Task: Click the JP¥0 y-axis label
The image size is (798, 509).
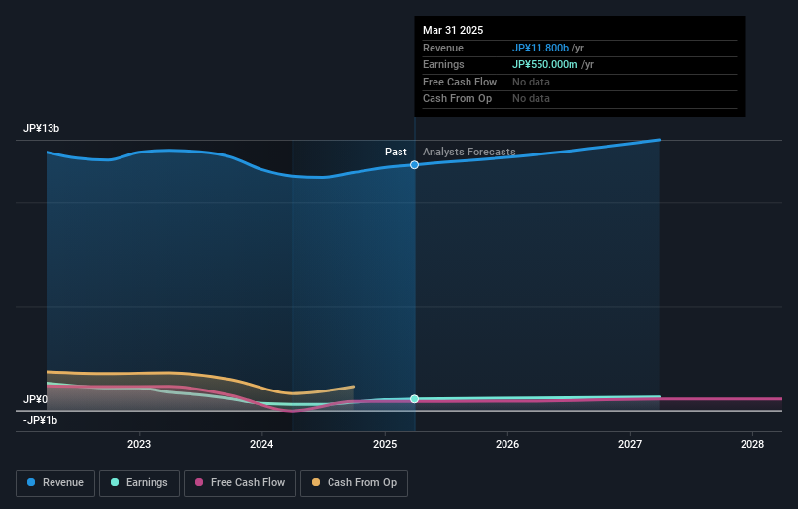Action: point(35,399)
